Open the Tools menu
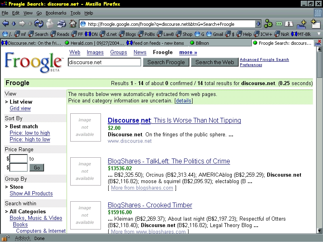 [76, 13]
